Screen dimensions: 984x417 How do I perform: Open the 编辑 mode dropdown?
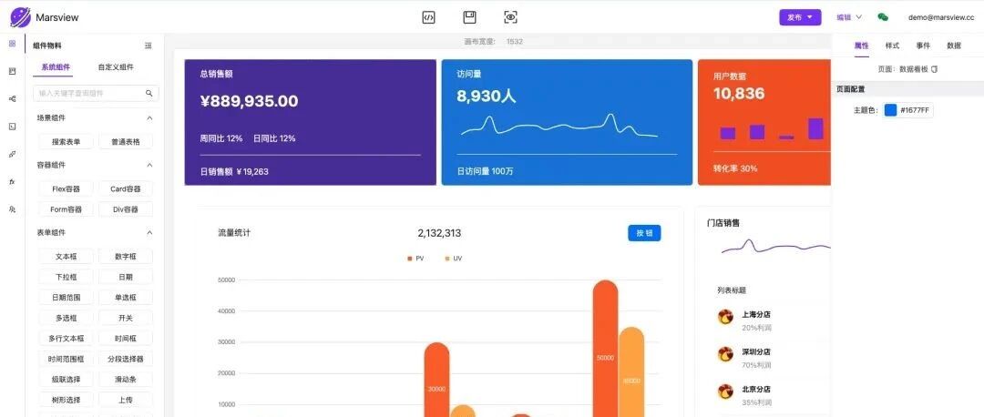pos(848,17)
